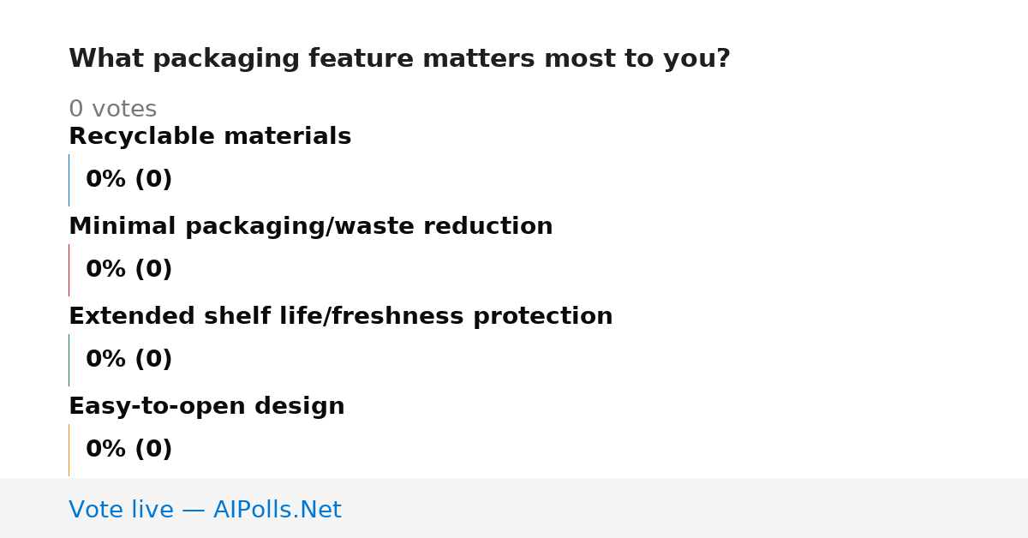The width and height of the screenshot is (1028, 538).
Task: Click the word AIPolls.Net in the footer
Action: click(278, 510)
